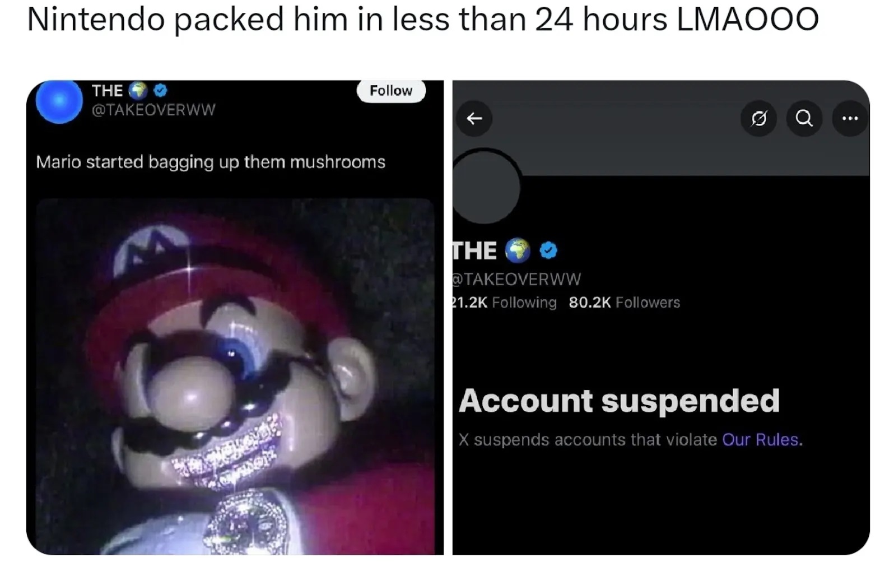The height and width of the screenshot is (585, 894).
Task: Click the Account suspended heading
Action: coord(619,401)
